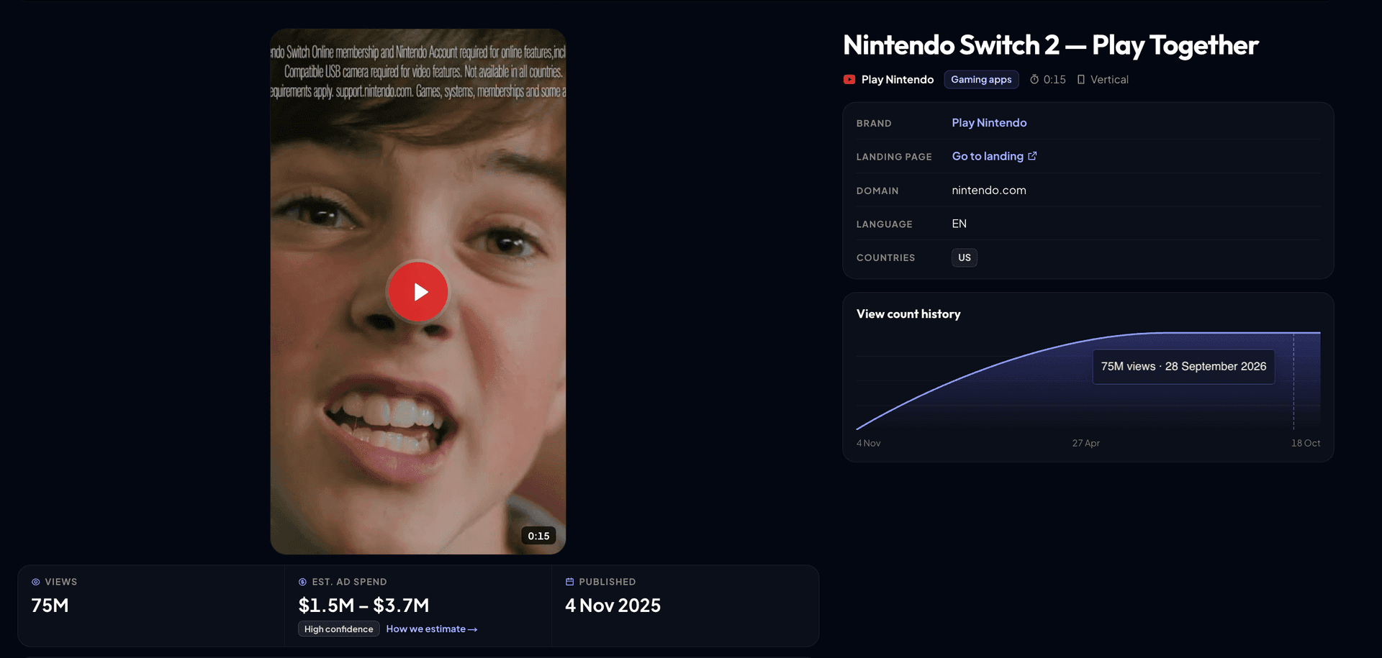Click the High confidence badge
This screenshot has width=1382, height=658.
coord(338,629)
